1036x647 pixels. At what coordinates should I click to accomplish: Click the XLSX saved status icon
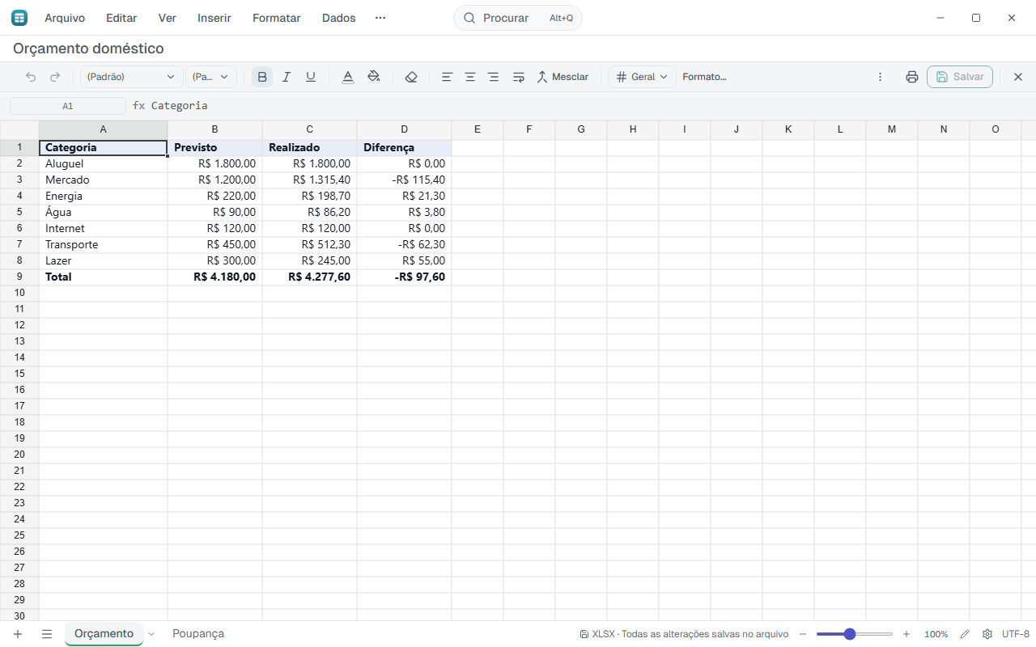pyautogui.click(x=584, y=634)
